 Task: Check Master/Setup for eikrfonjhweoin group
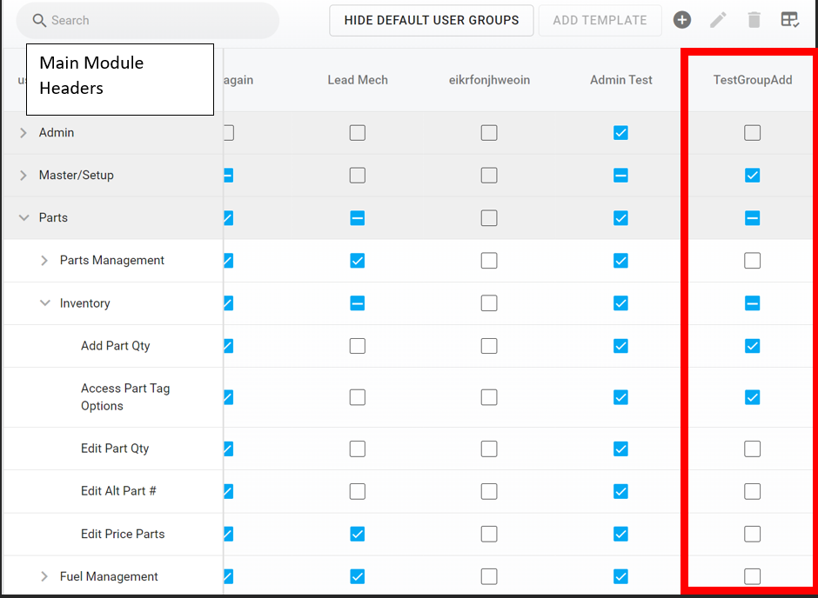[x=489, y=176]
